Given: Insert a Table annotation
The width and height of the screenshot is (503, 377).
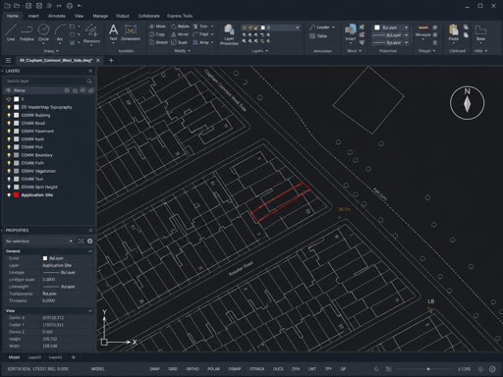Looking at the screenshot, I should click(x=318, y=36).
